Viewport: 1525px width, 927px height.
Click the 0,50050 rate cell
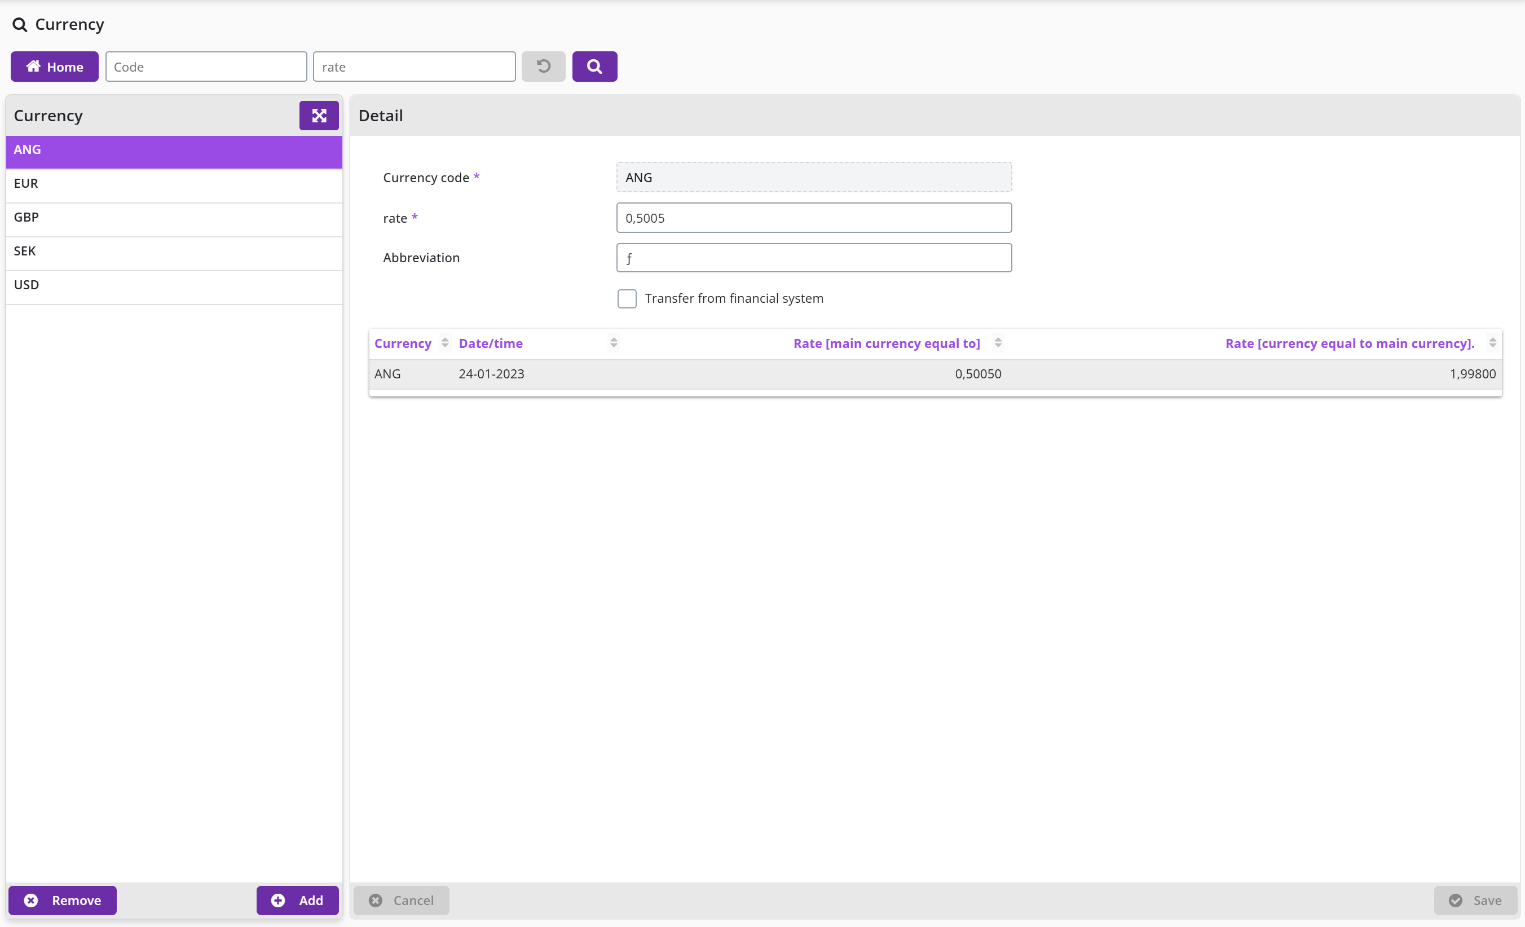pos(978,374)
